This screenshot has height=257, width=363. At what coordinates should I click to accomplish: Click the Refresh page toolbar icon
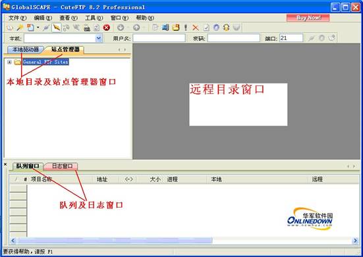tap(96, 28)
